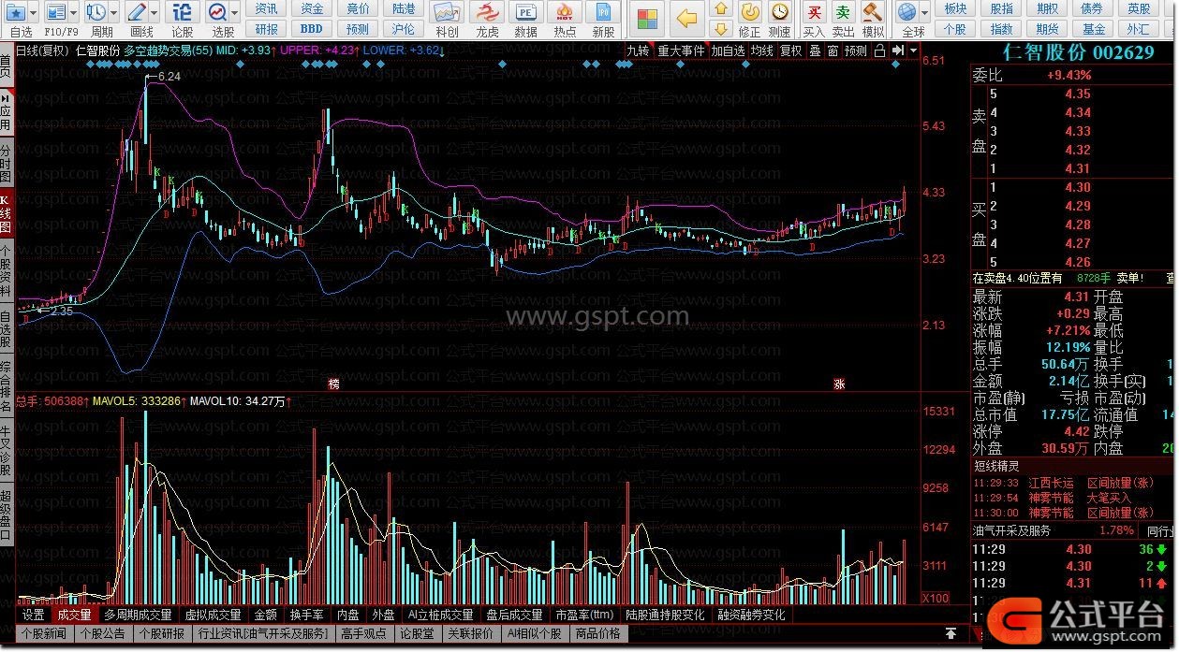1179x652 pixels.
Task: Open the 分时图 side tab
Action: click(7, 164)
